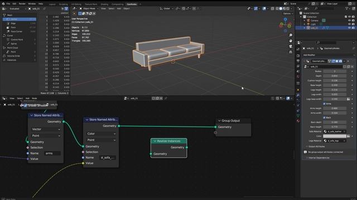
Task: Click the Depth value field
Action: click(x=335, y=76)
